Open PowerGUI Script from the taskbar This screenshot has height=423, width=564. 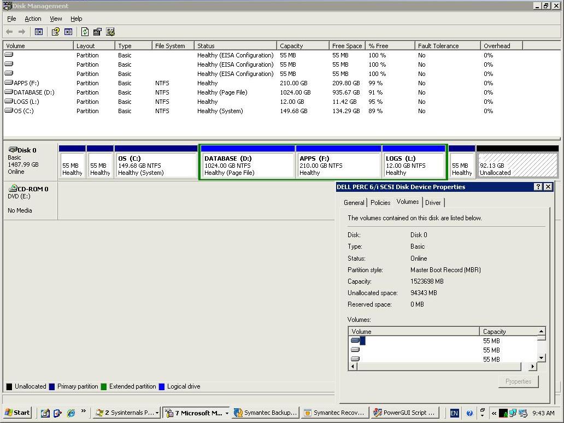click(x=404, y=413)
